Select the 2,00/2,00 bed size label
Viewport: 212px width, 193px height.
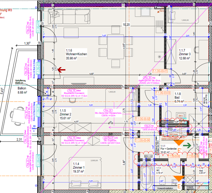[x=94, y=161]
